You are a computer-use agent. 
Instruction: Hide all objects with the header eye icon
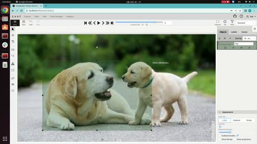(225, 38)
